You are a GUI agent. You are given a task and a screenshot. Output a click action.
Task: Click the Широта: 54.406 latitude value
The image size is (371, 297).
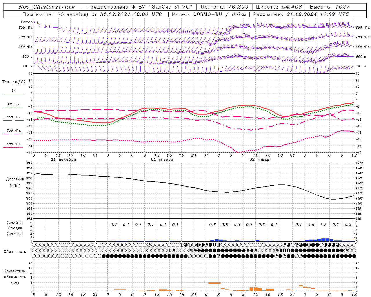point(279,7)
